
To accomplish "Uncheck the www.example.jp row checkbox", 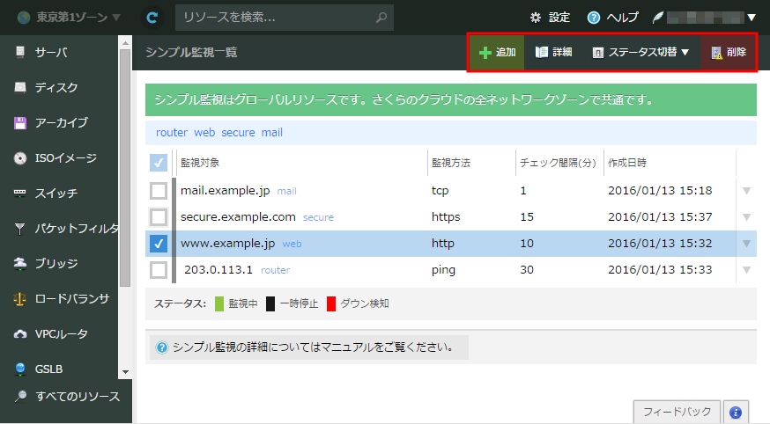I will click(x=159, y=244).
